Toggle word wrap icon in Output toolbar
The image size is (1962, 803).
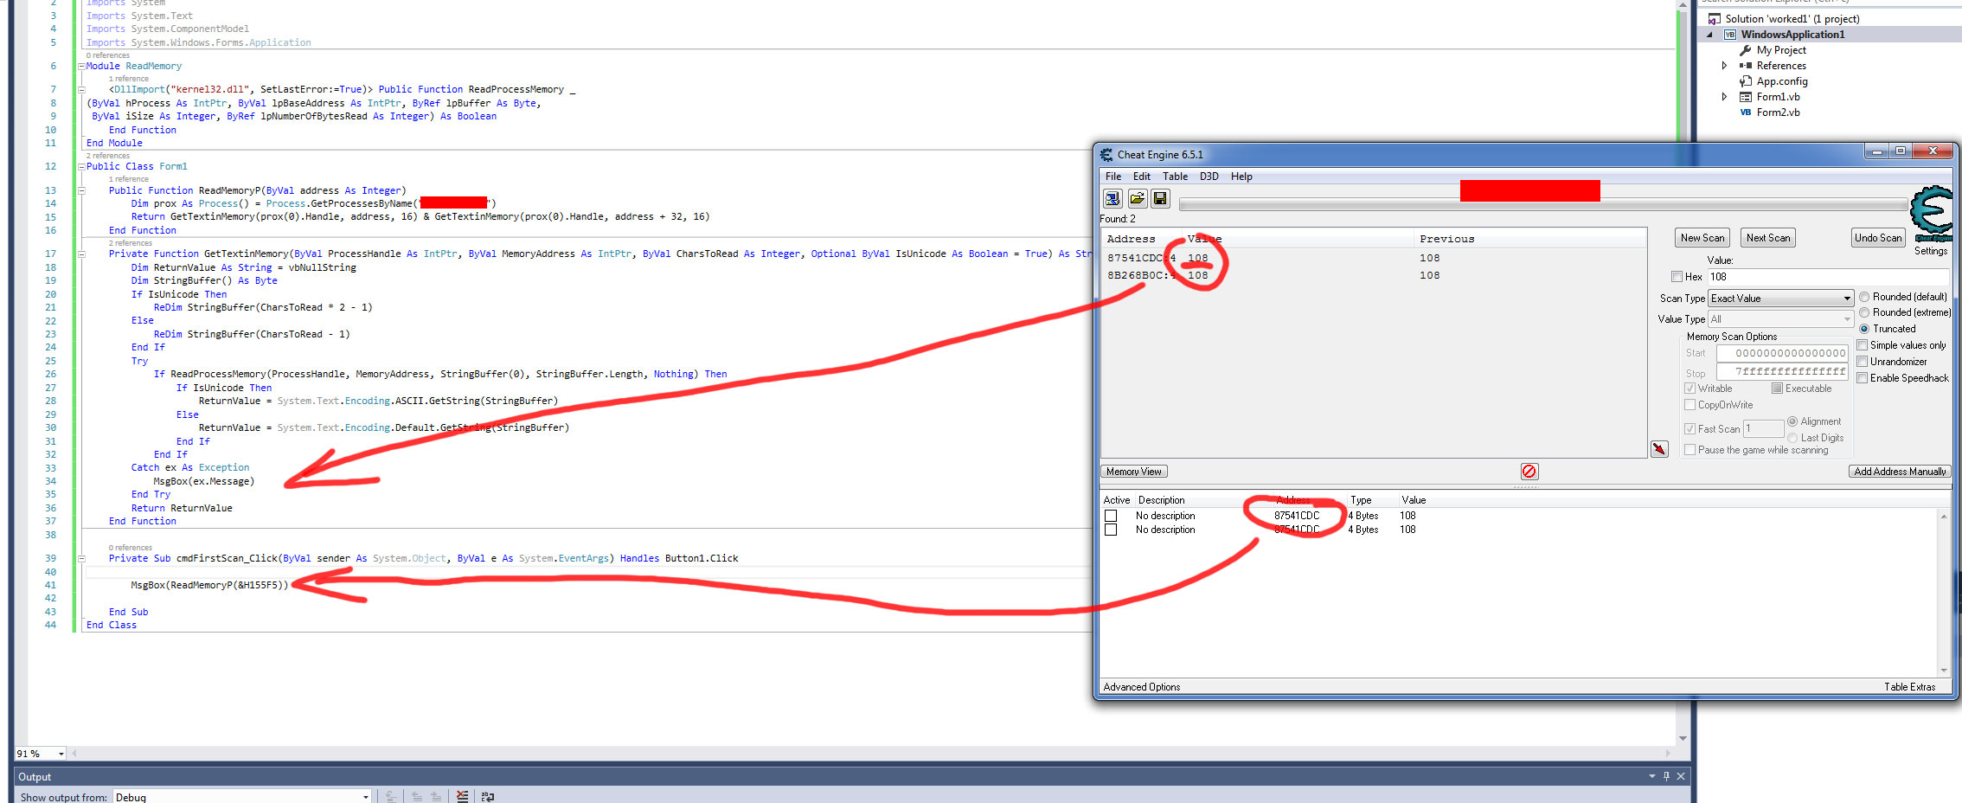pos(488,796)
